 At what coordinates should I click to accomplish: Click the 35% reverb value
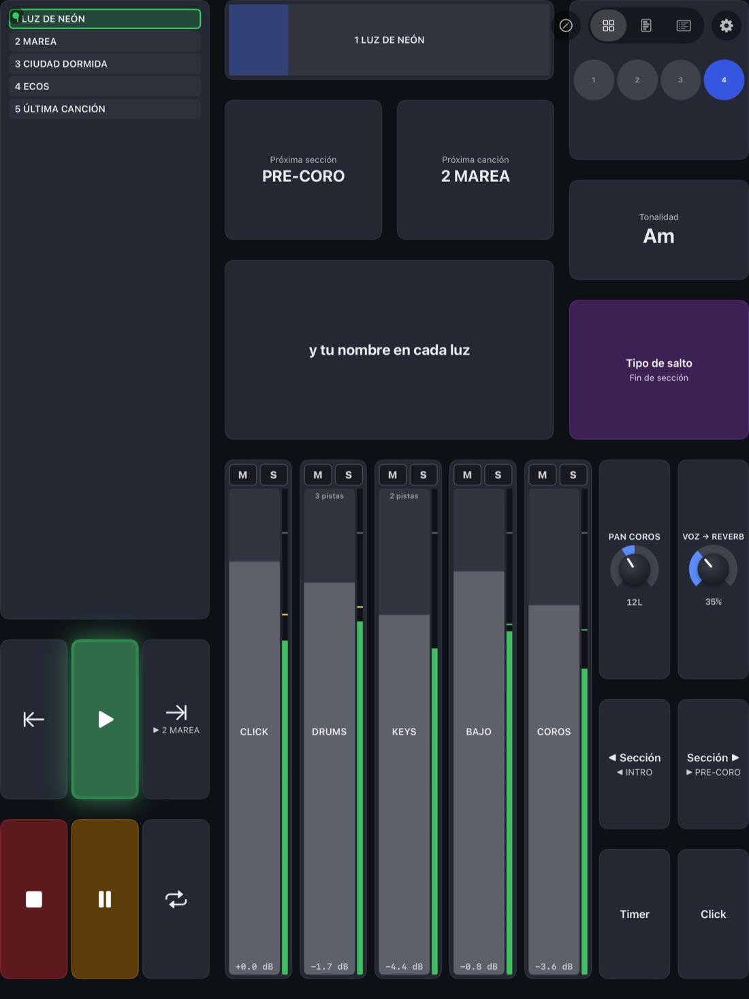point(713,602)
